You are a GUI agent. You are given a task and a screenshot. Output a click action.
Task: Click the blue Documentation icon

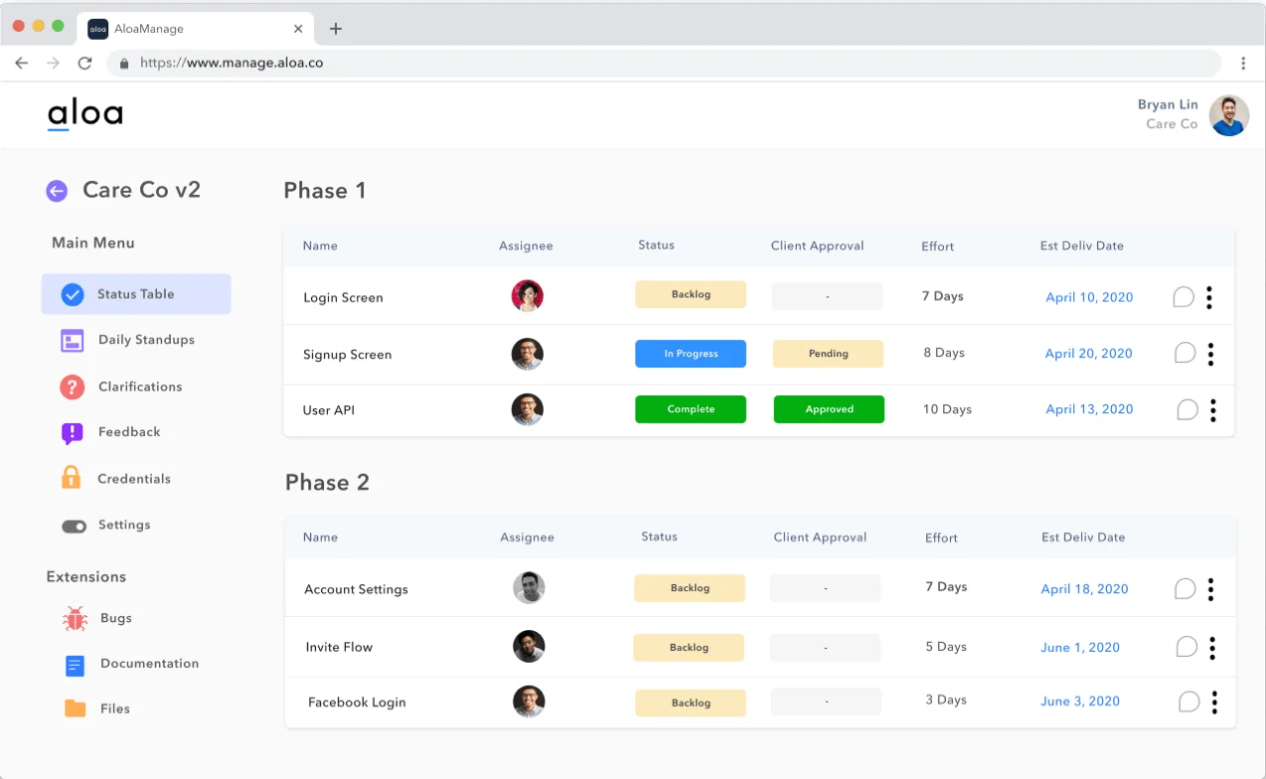[76, 665]
